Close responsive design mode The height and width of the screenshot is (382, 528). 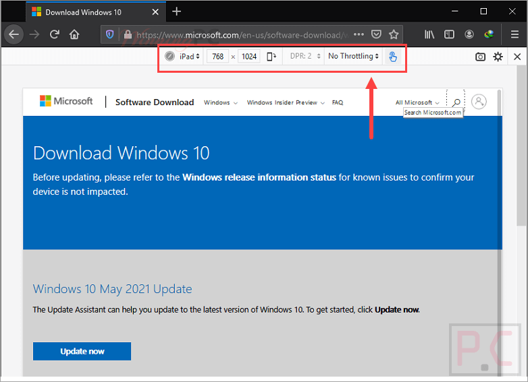(x=517, y=57)
